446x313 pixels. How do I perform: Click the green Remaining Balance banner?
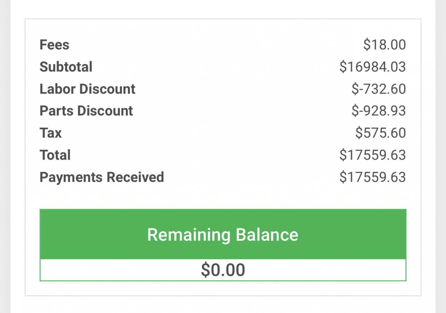[223, 234]
